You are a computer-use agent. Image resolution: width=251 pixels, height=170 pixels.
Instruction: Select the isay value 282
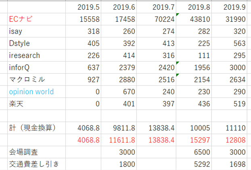pos(194,31)
